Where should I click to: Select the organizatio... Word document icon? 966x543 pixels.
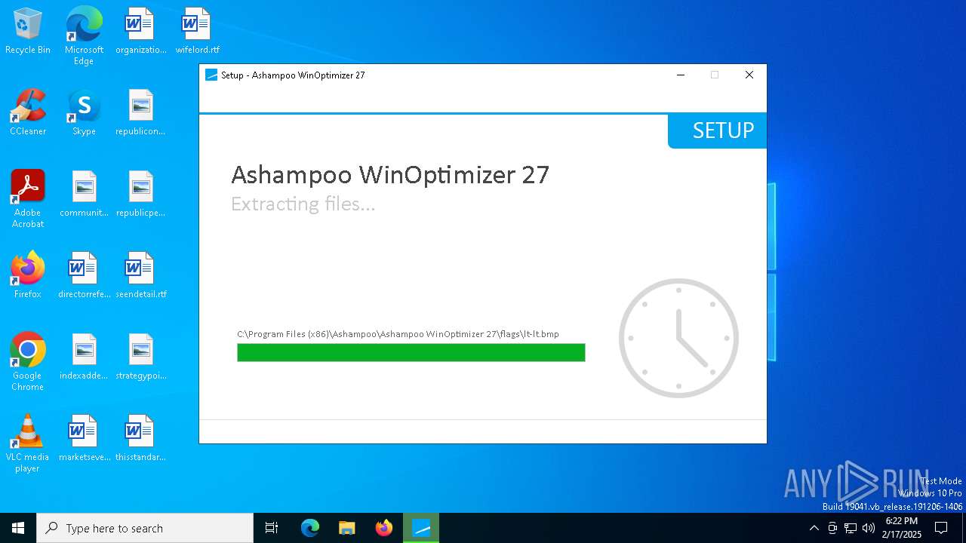pos(140,31)
